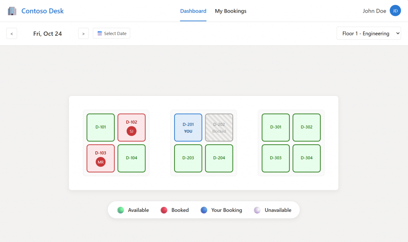The height and width of the screenshot is (242, 408).
Task: Open the Floor 1 - Engineering dropdown
Action: click(369, 33)
